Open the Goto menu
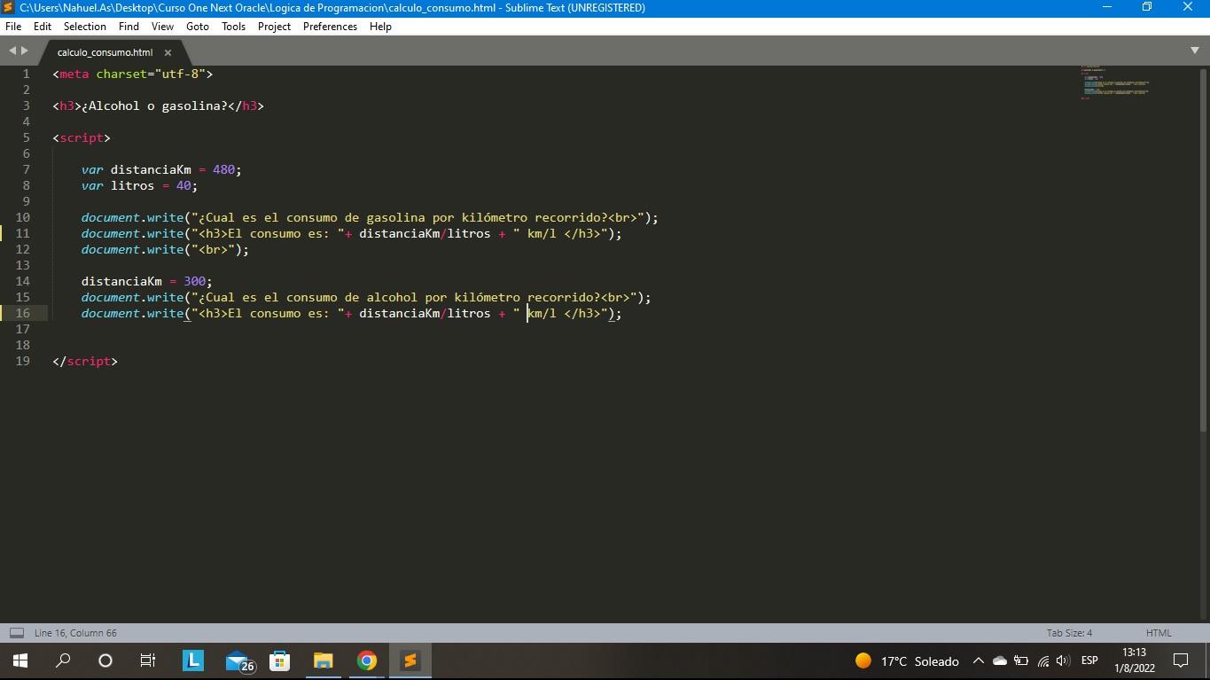 click(198, 27)
